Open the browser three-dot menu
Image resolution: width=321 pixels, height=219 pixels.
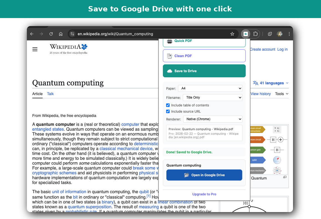289,34
